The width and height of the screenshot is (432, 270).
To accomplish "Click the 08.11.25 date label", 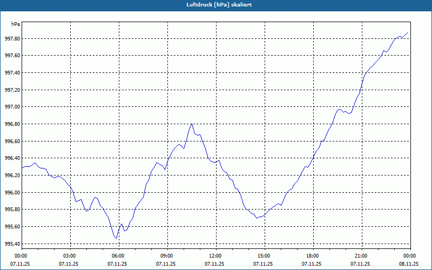I will point(409,264).
